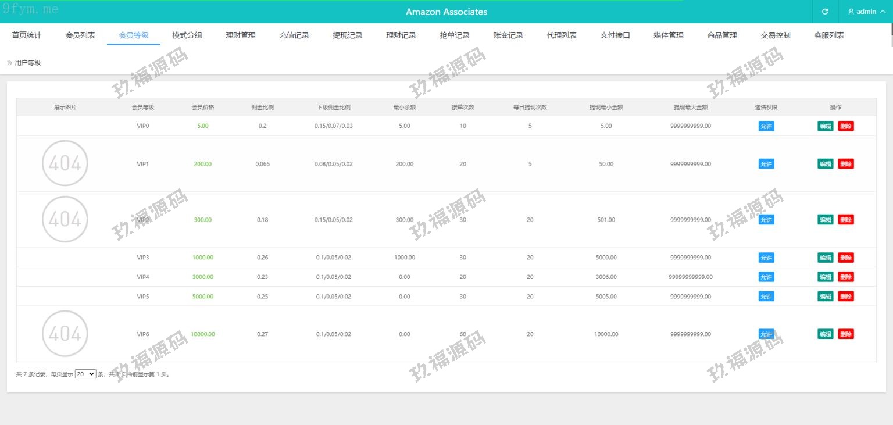Click the 404 placeholder image for VIP1

pyautogui.click(x=65, y=164)
